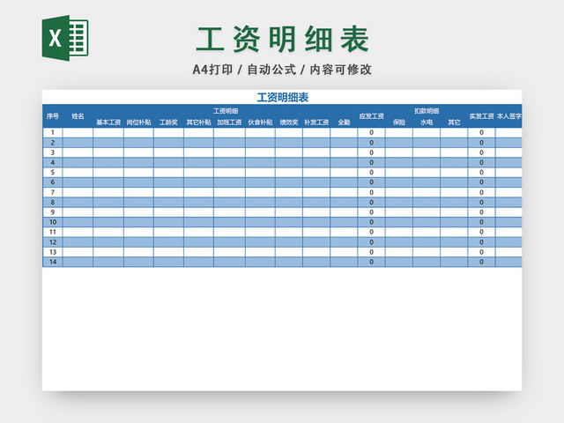Click serial number cell 10
The width and height of the screenshot is (564, 423).
pos(53,222)
